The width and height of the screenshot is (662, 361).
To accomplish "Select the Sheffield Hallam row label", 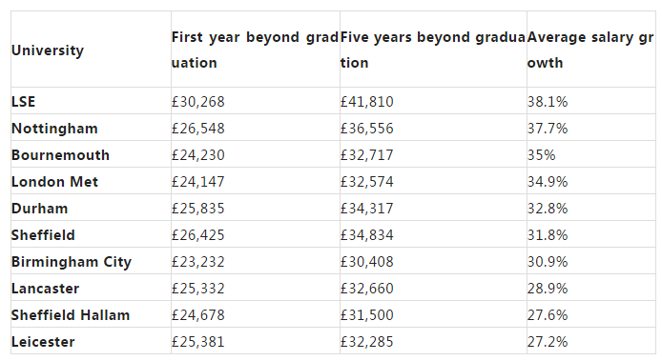I will 71,315.
